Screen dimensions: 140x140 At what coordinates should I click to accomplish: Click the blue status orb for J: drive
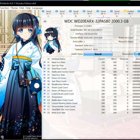point(98,11)
